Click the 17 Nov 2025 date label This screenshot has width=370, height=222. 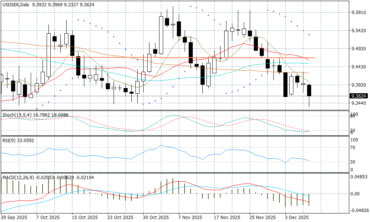227,217
